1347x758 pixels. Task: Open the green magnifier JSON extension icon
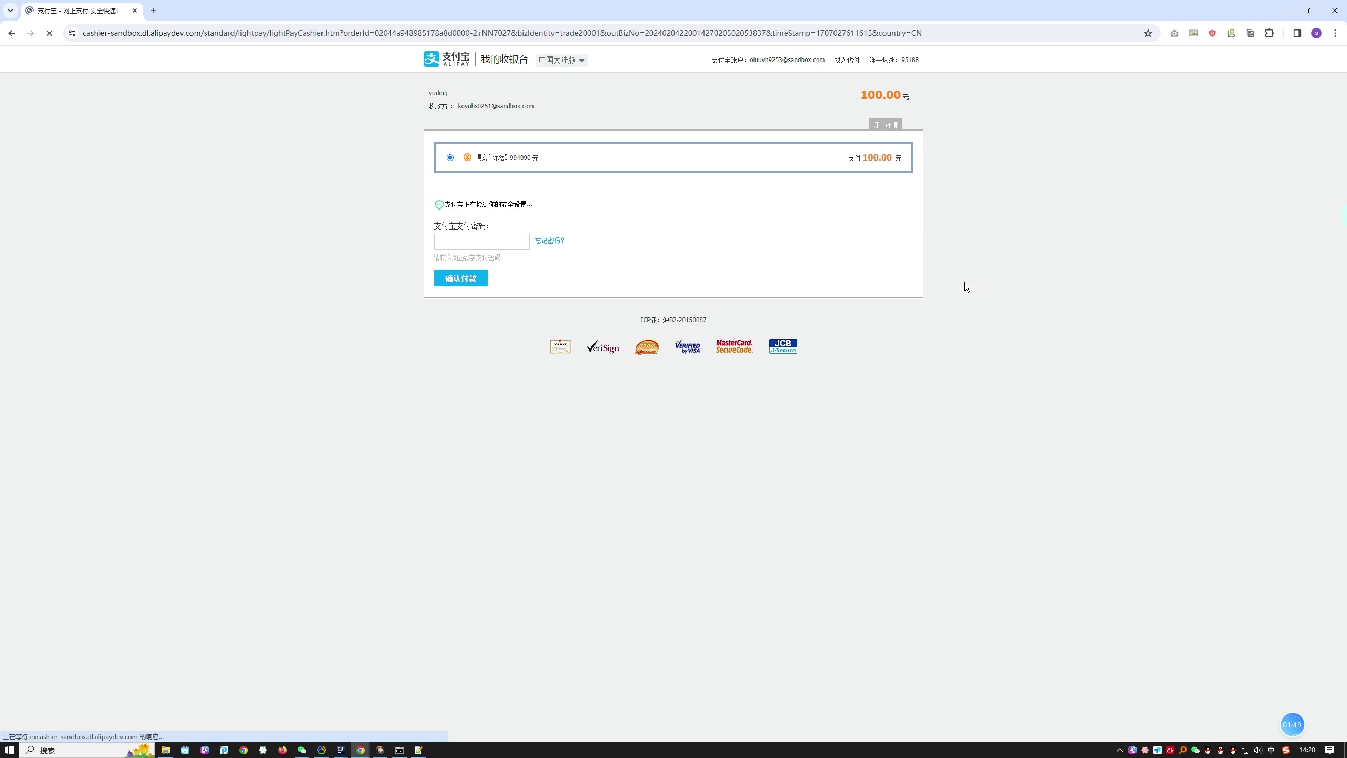(1231, 33)
